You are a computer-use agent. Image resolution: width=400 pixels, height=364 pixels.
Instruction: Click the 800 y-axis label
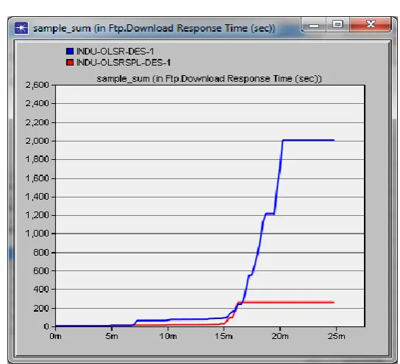[x=41, y=252]
